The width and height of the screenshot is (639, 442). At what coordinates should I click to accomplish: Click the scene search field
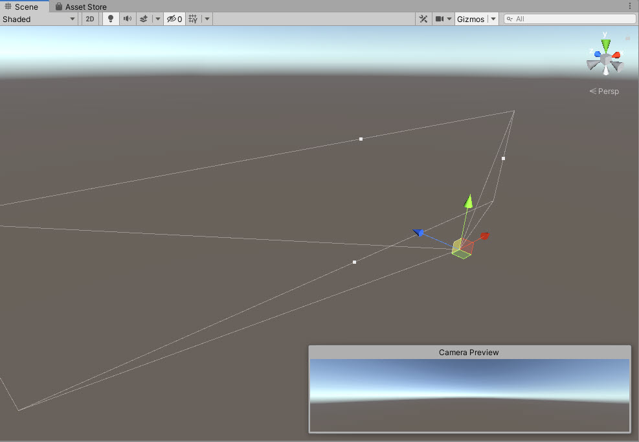click(570, 19)
